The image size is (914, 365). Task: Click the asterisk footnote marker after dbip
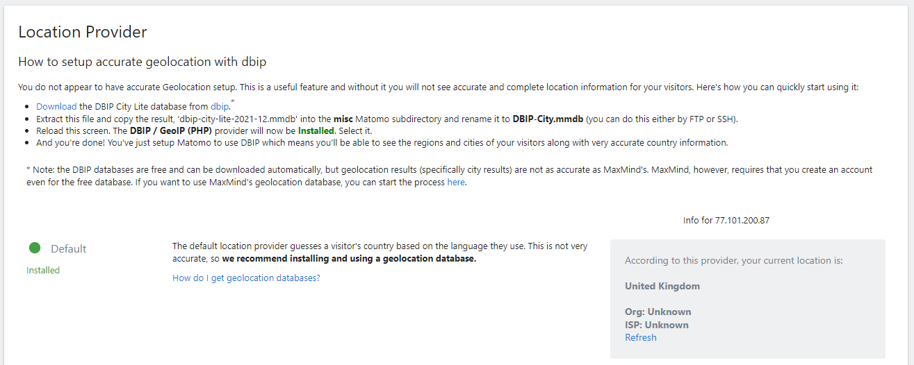232,103
